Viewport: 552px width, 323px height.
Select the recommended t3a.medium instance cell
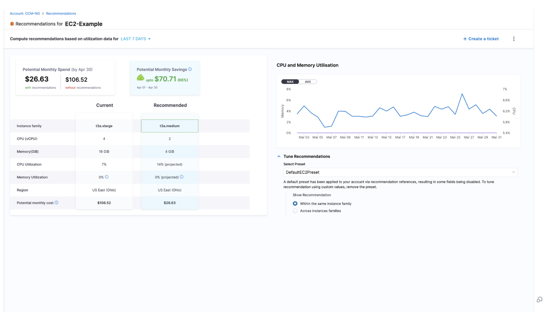[170, 126]
